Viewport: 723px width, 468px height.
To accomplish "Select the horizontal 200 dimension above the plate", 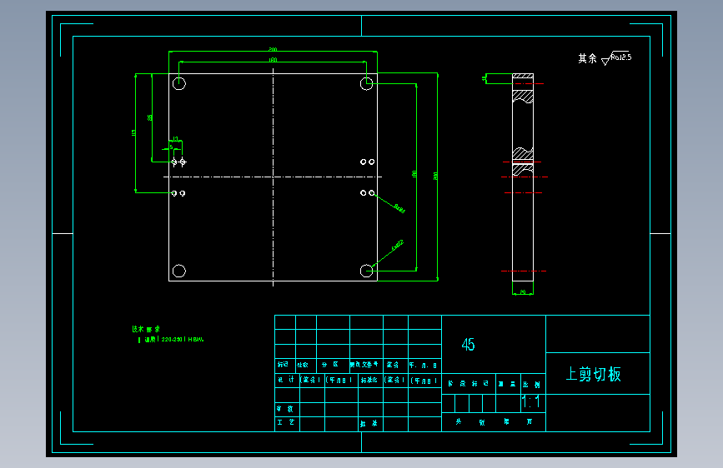I will (x=273, y=49).
